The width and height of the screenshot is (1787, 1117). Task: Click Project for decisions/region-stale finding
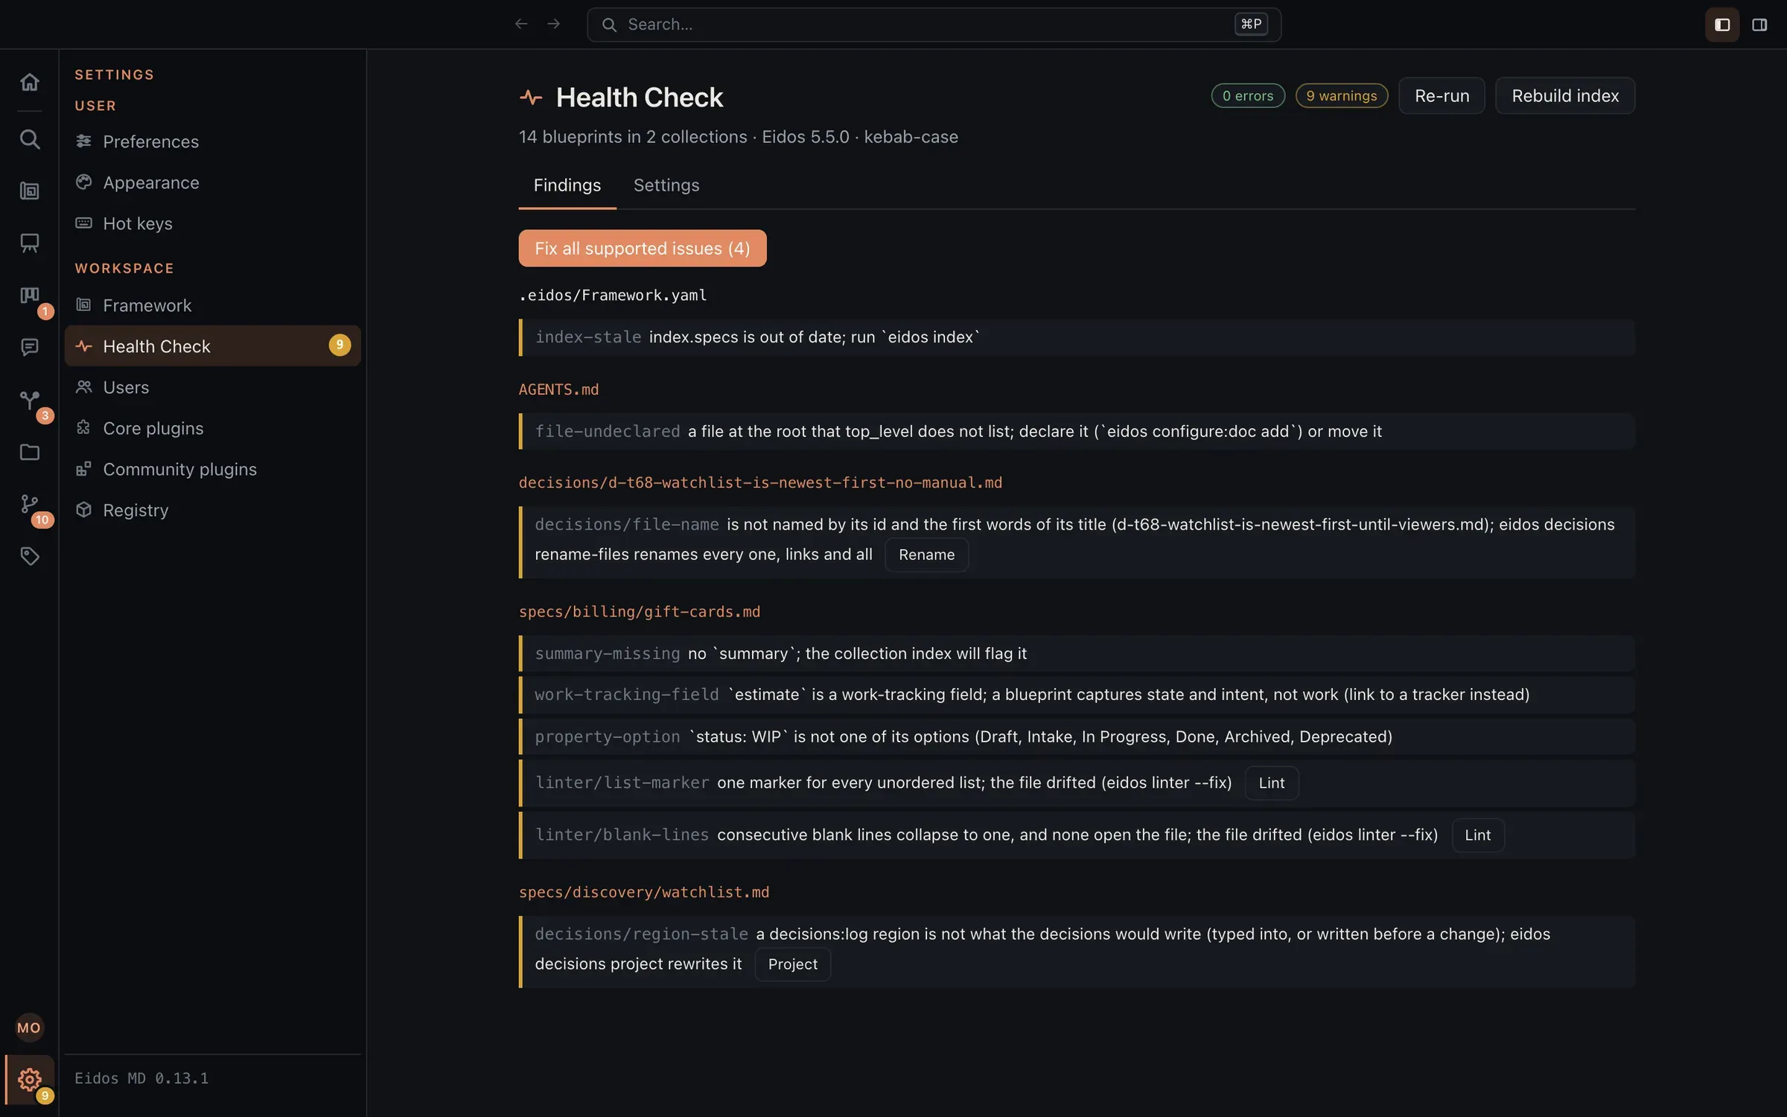point(792,964)
